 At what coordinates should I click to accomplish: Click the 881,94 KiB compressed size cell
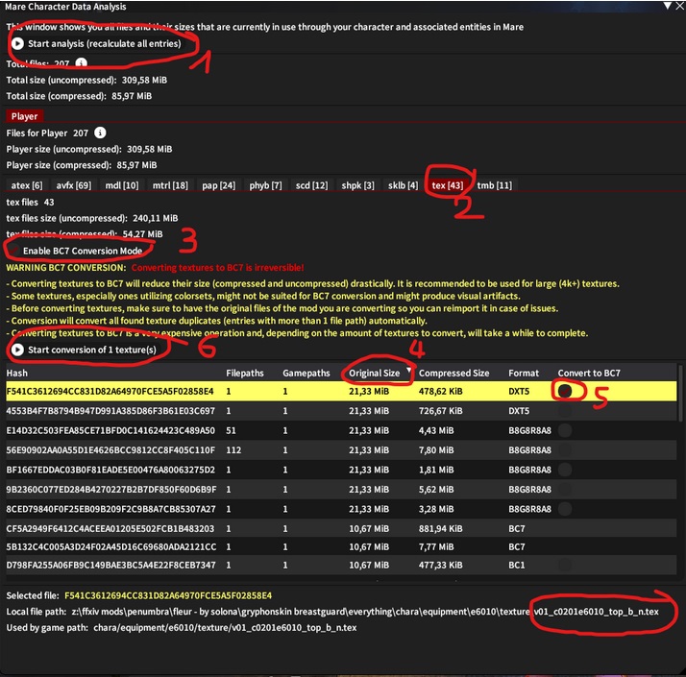tap(440, 528)
